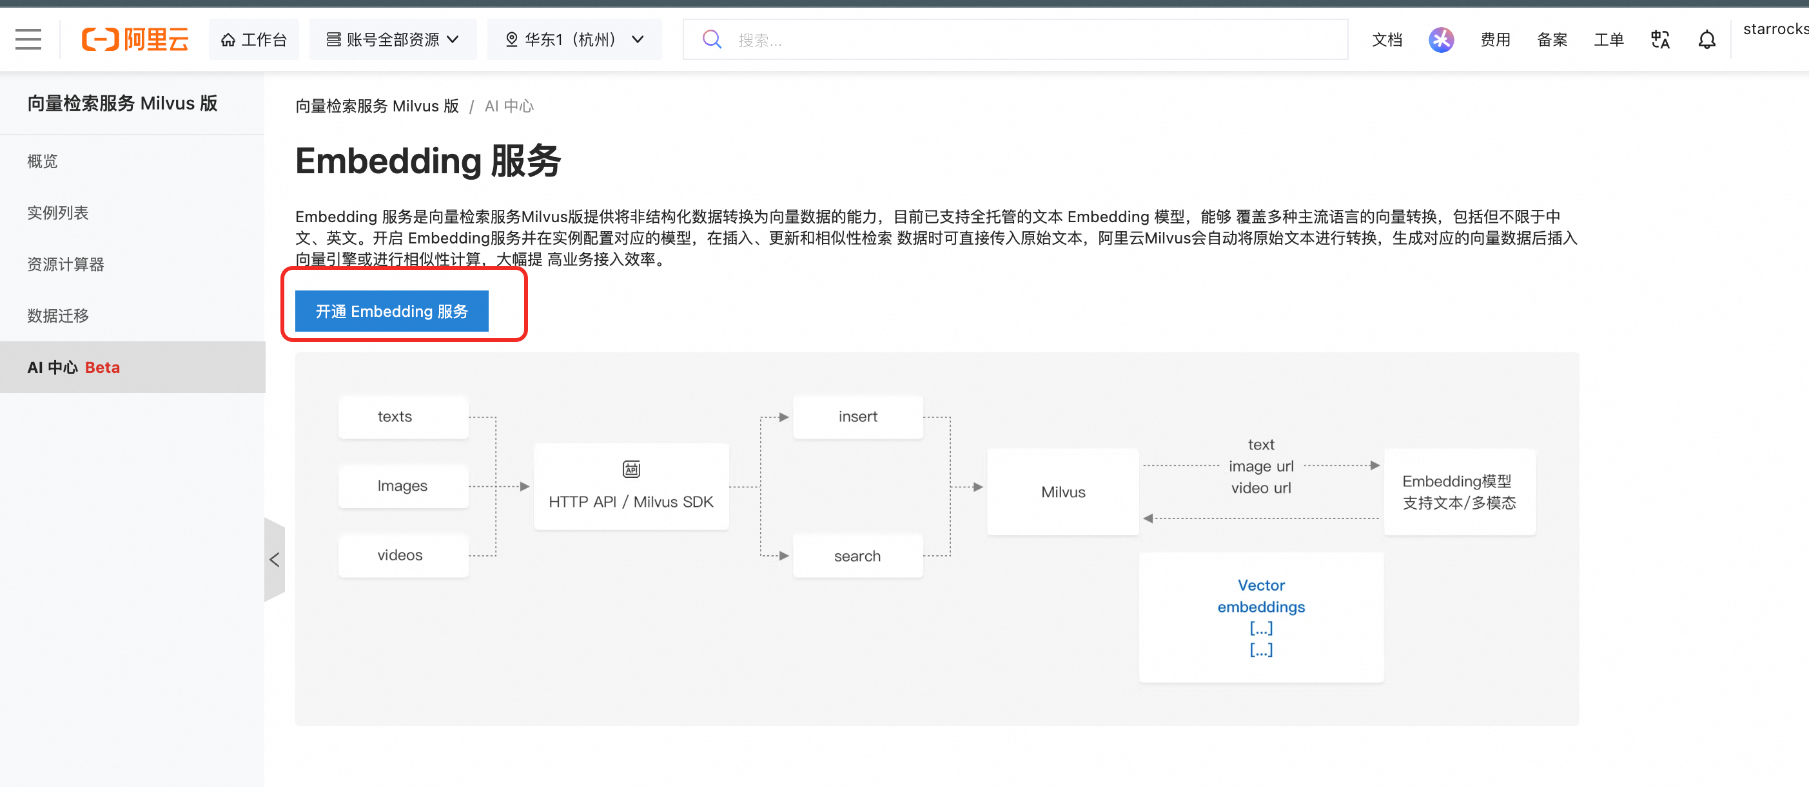Switch language with the translate icon
The image size is (1809, 787).
coord(1660,40)
